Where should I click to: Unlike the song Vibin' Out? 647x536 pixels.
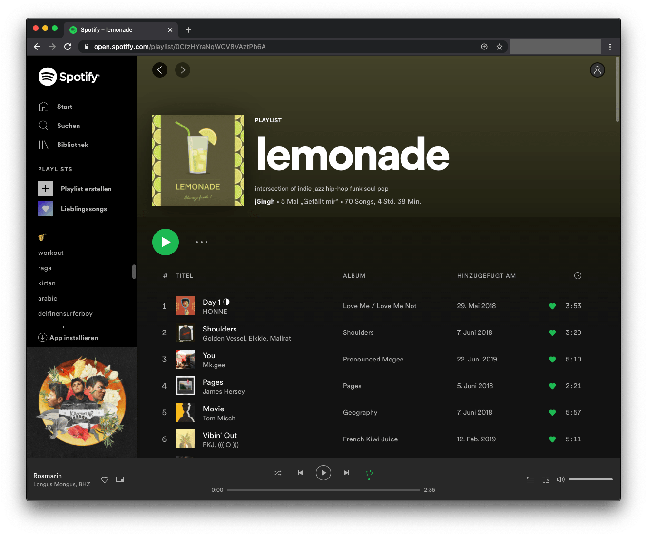pyautogui.click(x=552, y=439)
